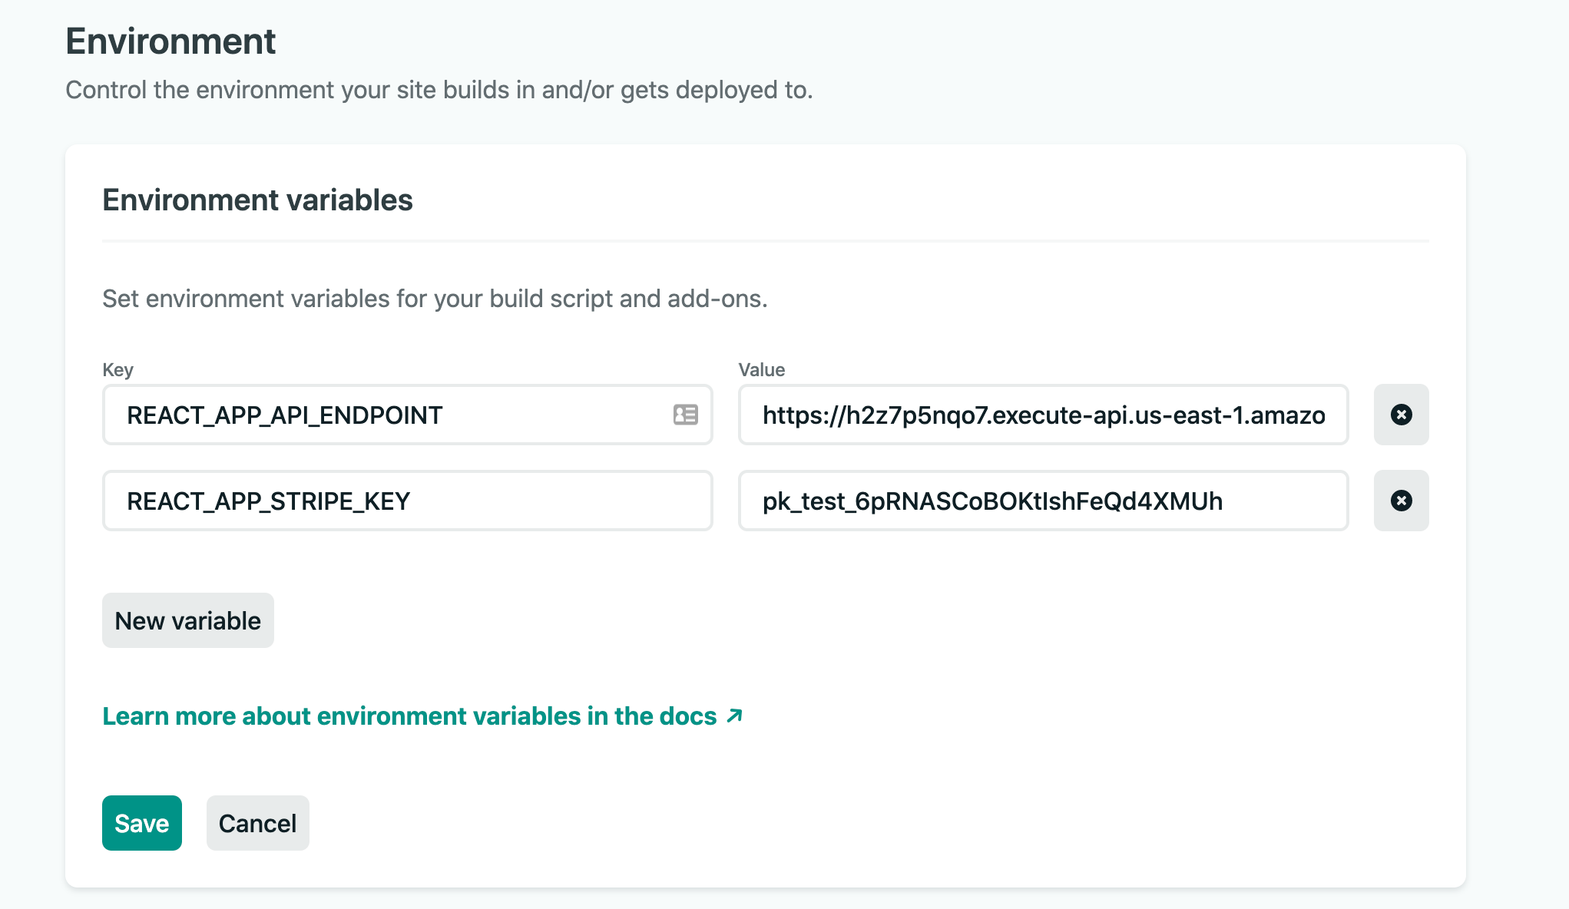
Task: Focus the REACT_APP_STRIPE_KEY key field
Action: coord(407,501)
